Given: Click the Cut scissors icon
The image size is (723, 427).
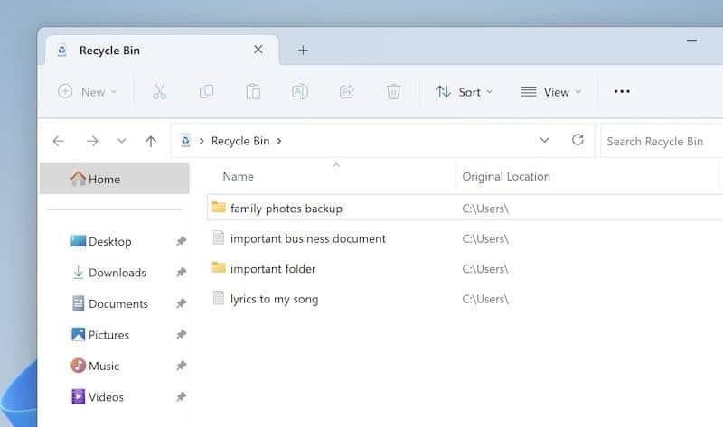Looking at the screenshot, I should [x=160, y=92].
